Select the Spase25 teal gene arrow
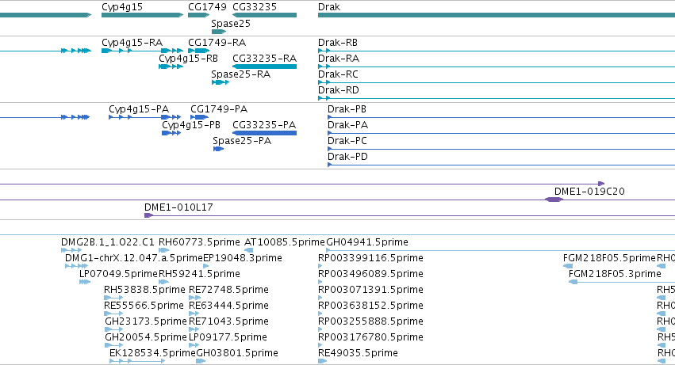 [x=219, y=32]
